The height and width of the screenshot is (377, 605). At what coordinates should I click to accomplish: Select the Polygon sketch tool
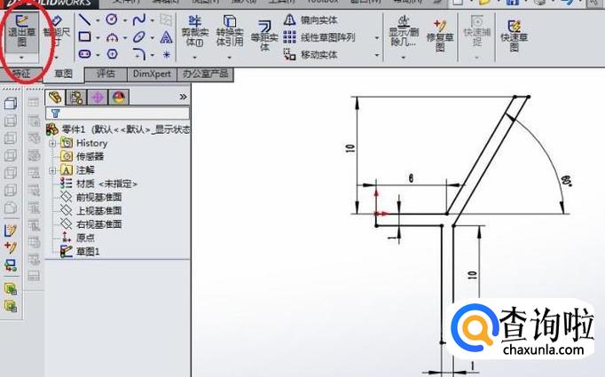112,54
